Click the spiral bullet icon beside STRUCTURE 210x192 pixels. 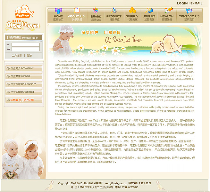coord(8,92)
